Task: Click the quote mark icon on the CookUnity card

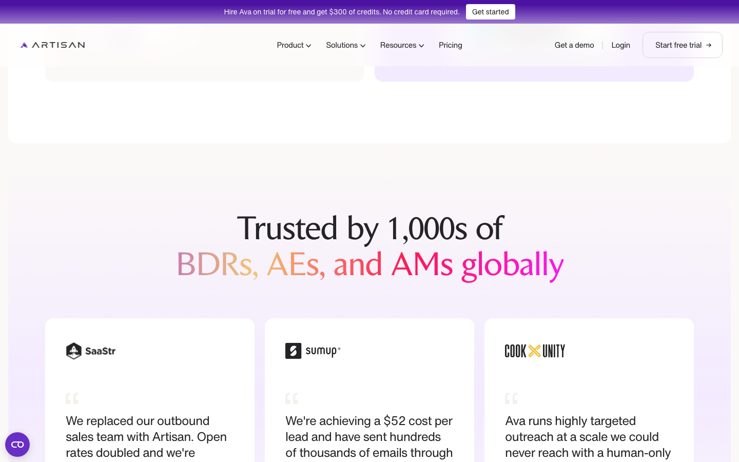Action: (511, 398)
